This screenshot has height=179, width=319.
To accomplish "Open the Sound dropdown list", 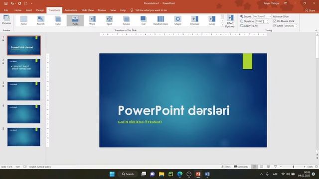I will click(x=270, y=16).
